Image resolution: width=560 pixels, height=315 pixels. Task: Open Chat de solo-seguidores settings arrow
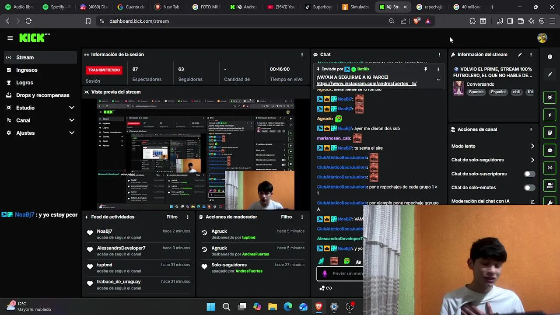click(x=532, y=160)
